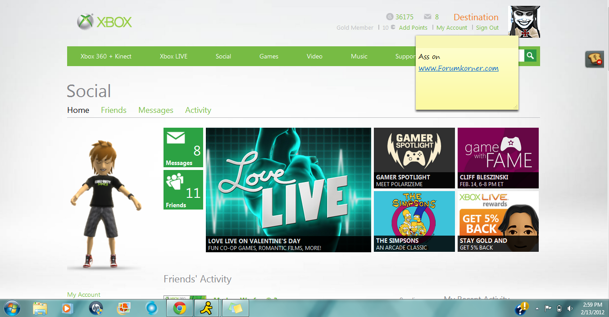
Task: Open The Simpsons arcade classic tile
Action: click(x=414, y=221)
